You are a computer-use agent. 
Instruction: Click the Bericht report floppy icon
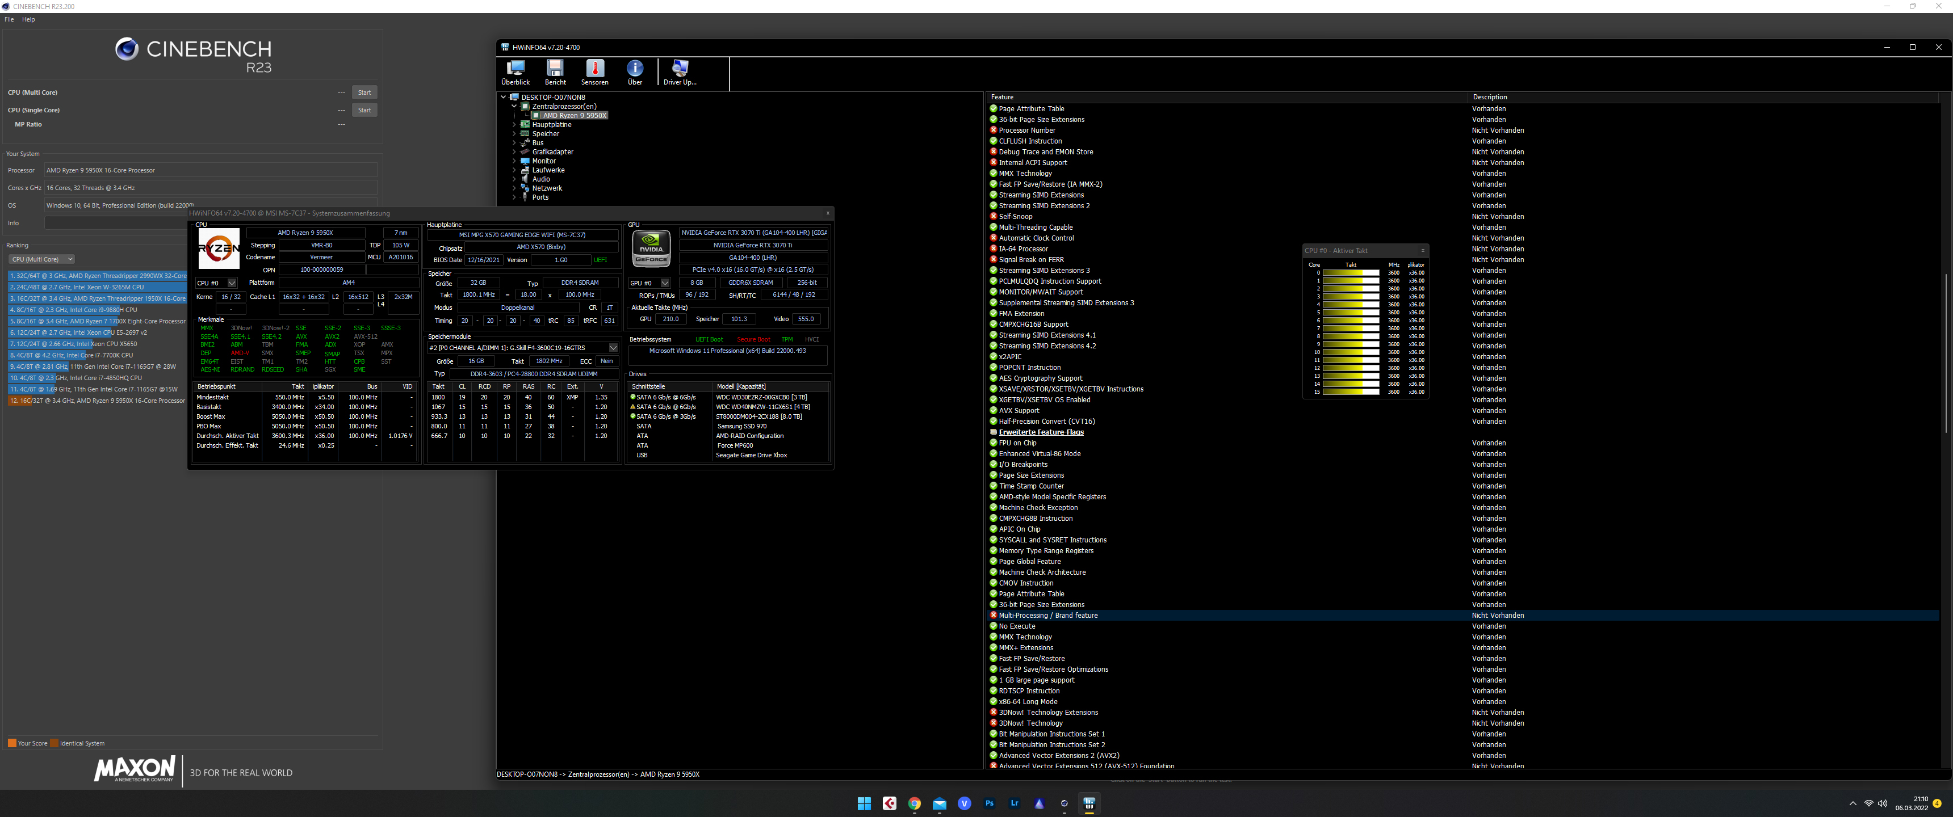tap(555, 72)
